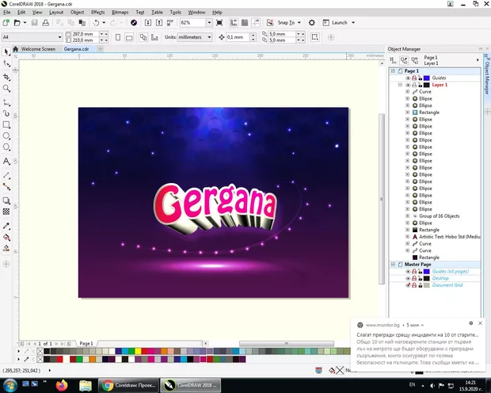491x393 pixels.
Task: Pick the Ellipse tool
Action: [6, 136]
